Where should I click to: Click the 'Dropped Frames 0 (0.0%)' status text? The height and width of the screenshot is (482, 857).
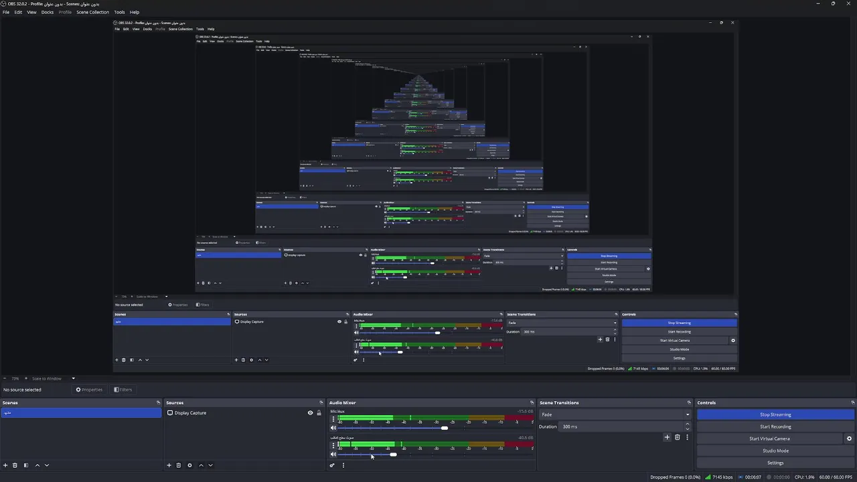pyautogui.click(x=675, y=477)
